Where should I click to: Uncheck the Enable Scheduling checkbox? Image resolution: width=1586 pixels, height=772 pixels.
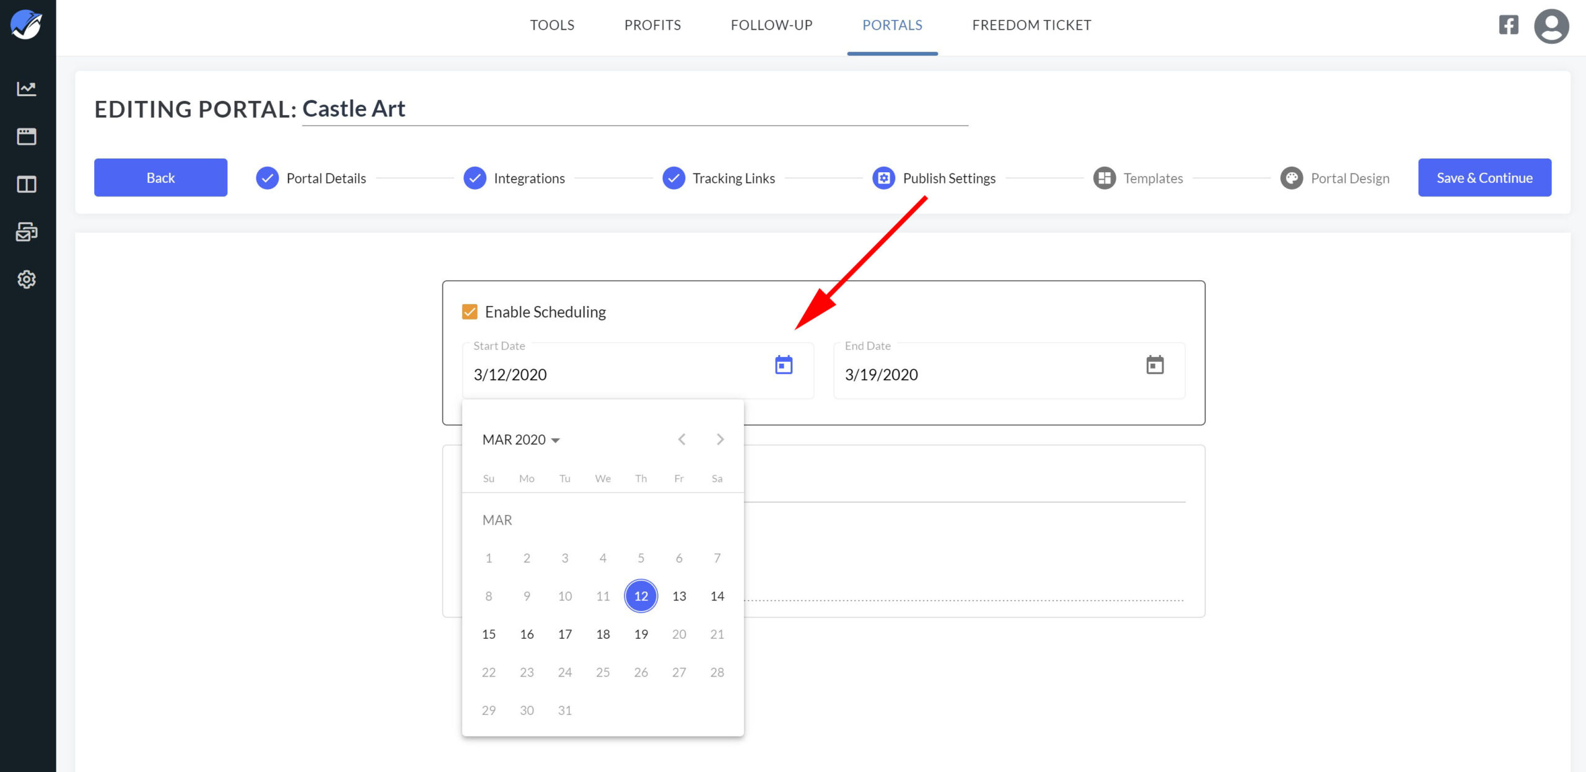(470, 312)
